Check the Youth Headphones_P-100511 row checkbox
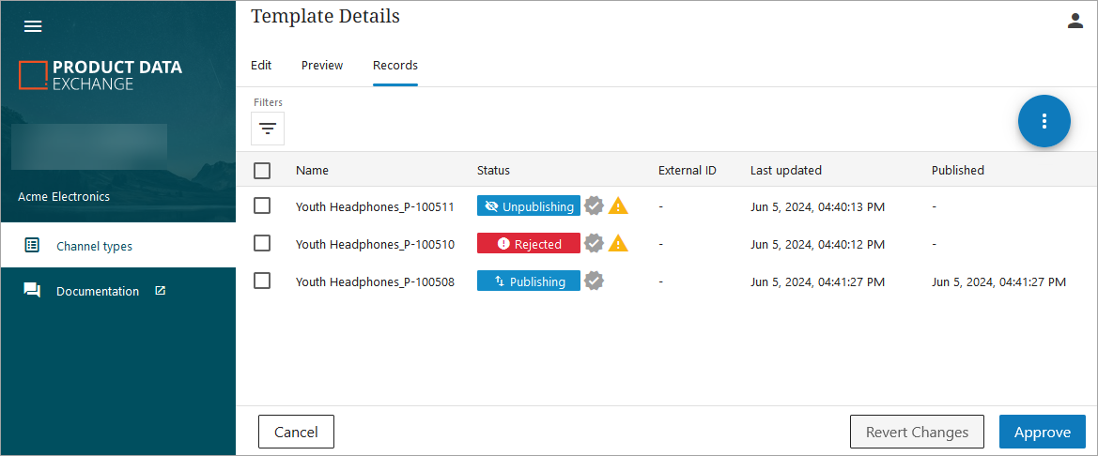The height and width of the screenshot is (456, 1098). 262,205
